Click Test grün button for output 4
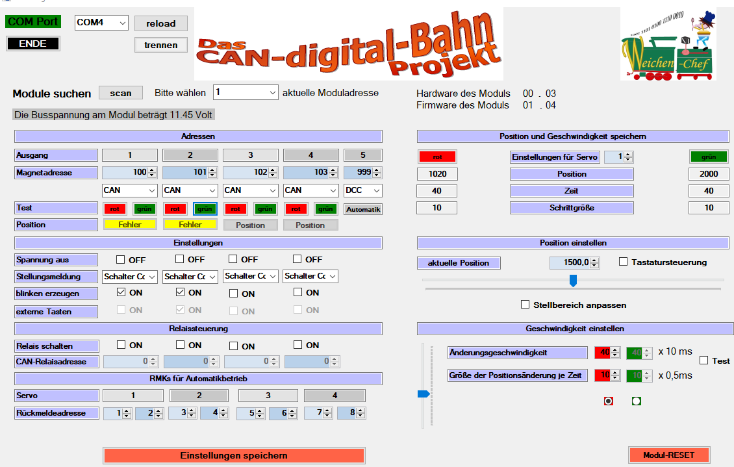 pyautogui.click(x=325, y=208)
